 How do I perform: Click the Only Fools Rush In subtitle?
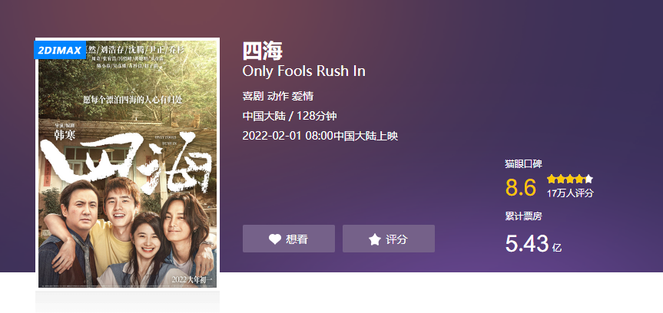coord(303,71)
